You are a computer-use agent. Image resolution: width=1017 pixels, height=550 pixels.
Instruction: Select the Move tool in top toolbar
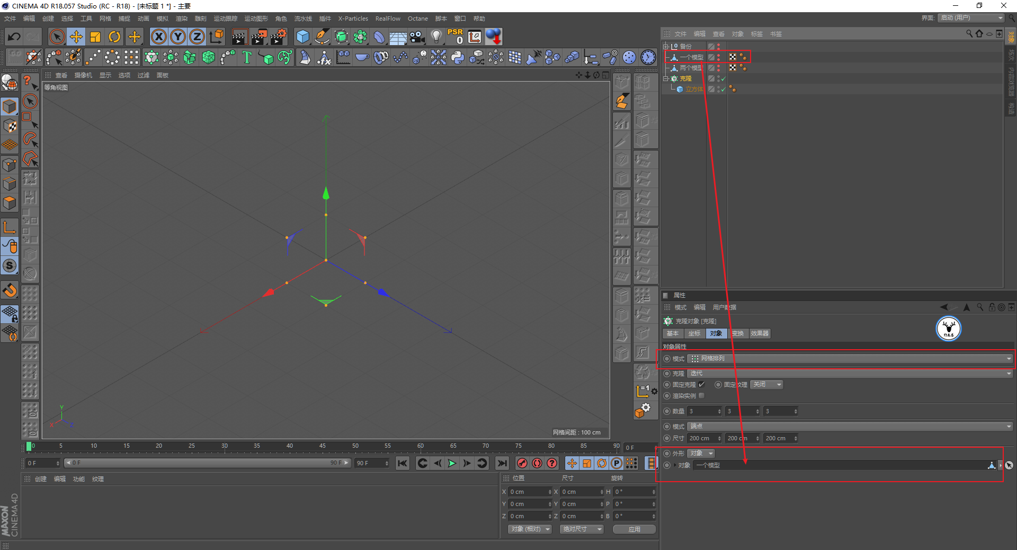(76, 37)
